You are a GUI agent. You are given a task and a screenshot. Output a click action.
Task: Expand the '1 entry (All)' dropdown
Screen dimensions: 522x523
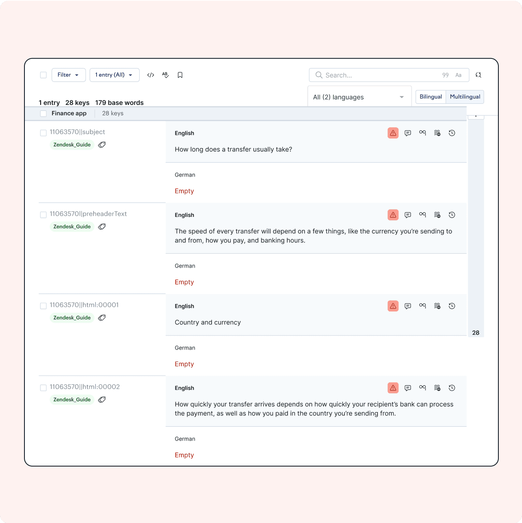pos(114,75)
